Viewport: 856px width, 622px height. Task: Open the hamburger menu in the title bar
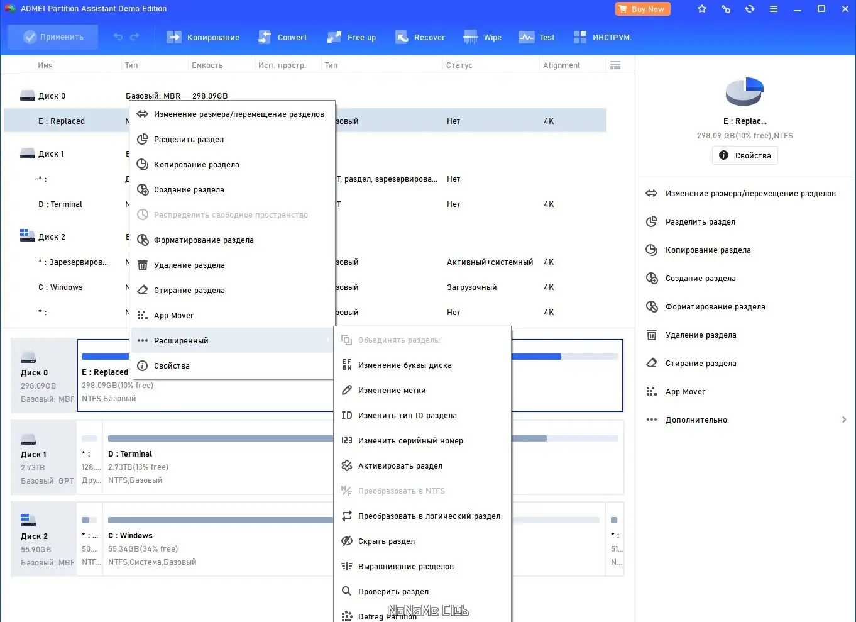pyautogui.click(x=774, y=9)
